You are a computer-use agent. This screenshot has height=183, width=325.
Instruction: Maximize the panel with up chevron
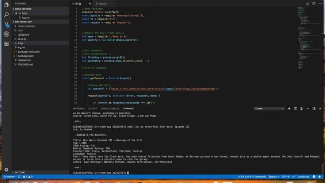(x=308, y=108)
